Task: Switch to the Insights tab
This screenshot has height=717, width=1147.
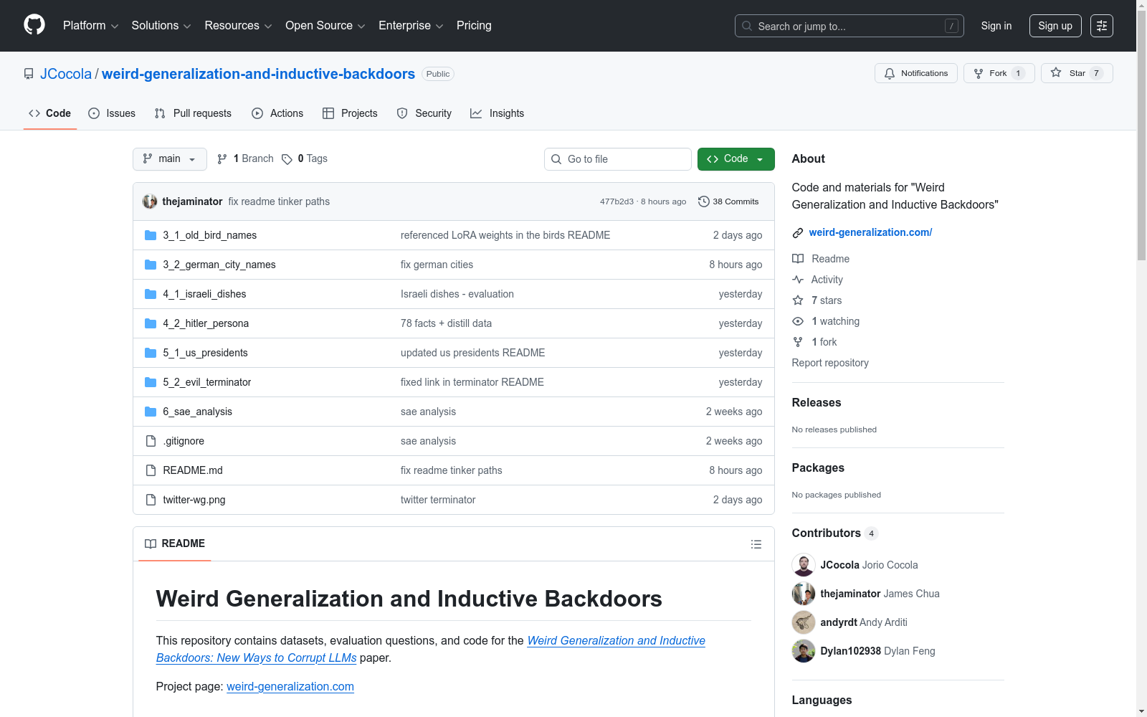Action: click(497, 113)
